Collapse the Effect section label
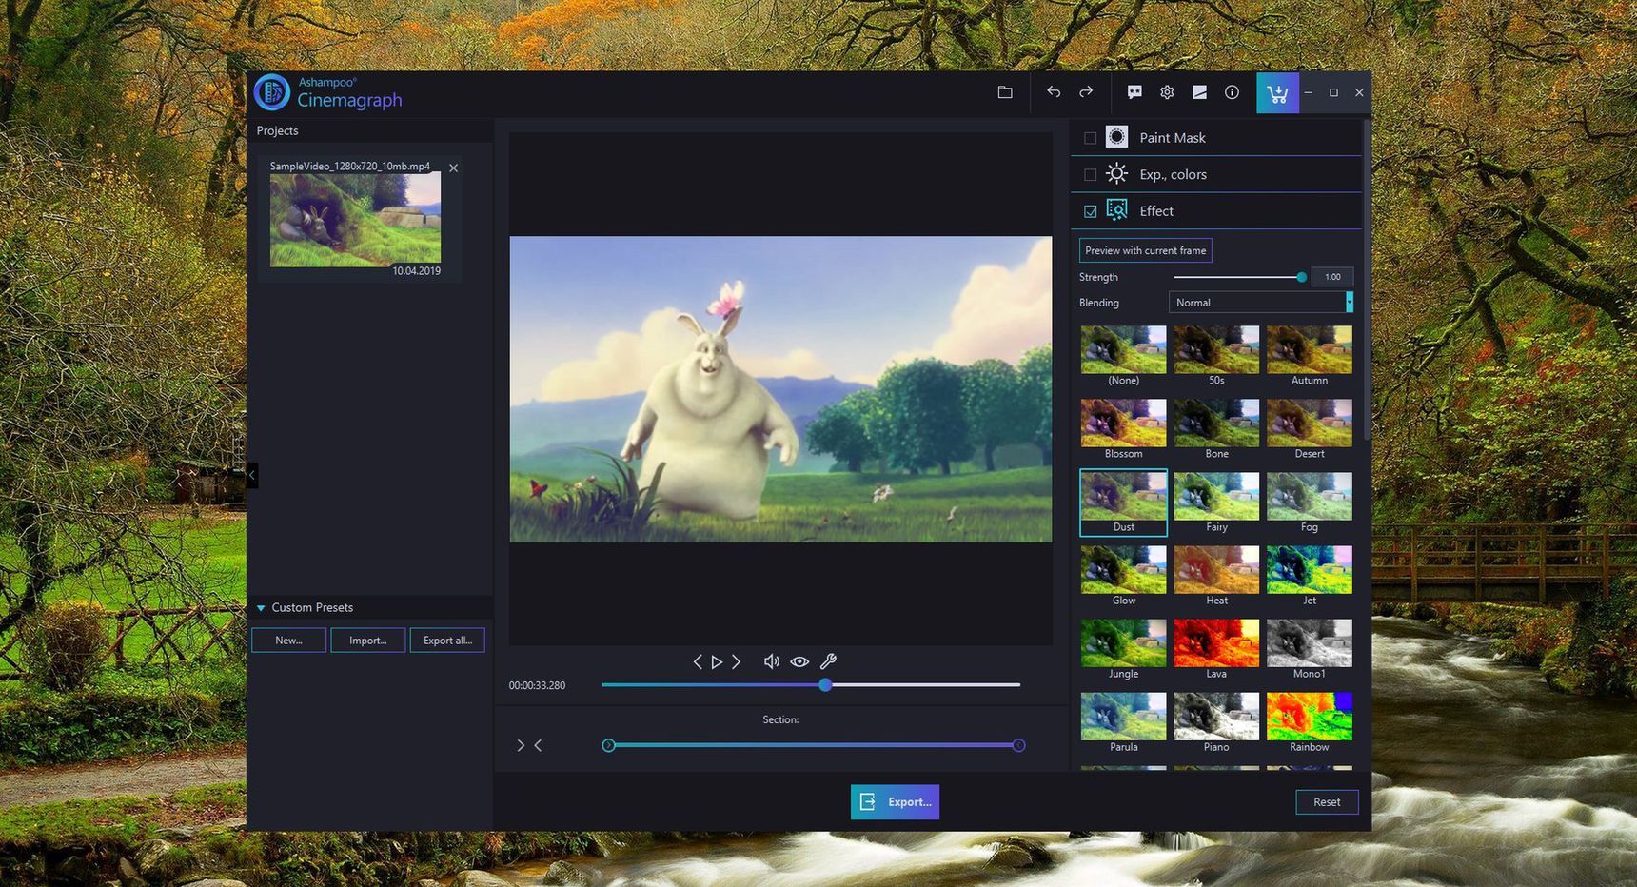 (x=1156, y=211)
